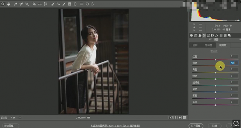The width and height of the screenshot is (241, 128).
Task: Switch to the 明亮度 (Luminance) tab
Action: point(223,45)
